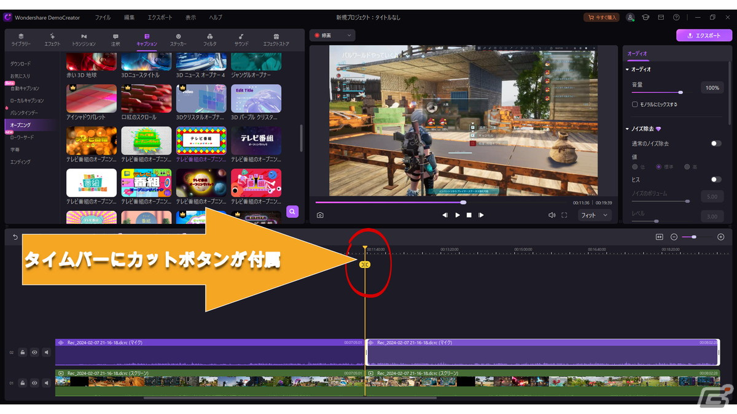Viewport: 737px width, 414px height.
Task: Take a snapshot with the camera icon
Action: (x=320, y=215)
